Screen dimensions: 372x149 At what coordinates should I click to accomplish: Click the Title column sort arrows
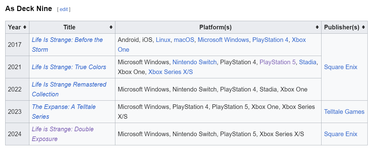tap(111, 27)
